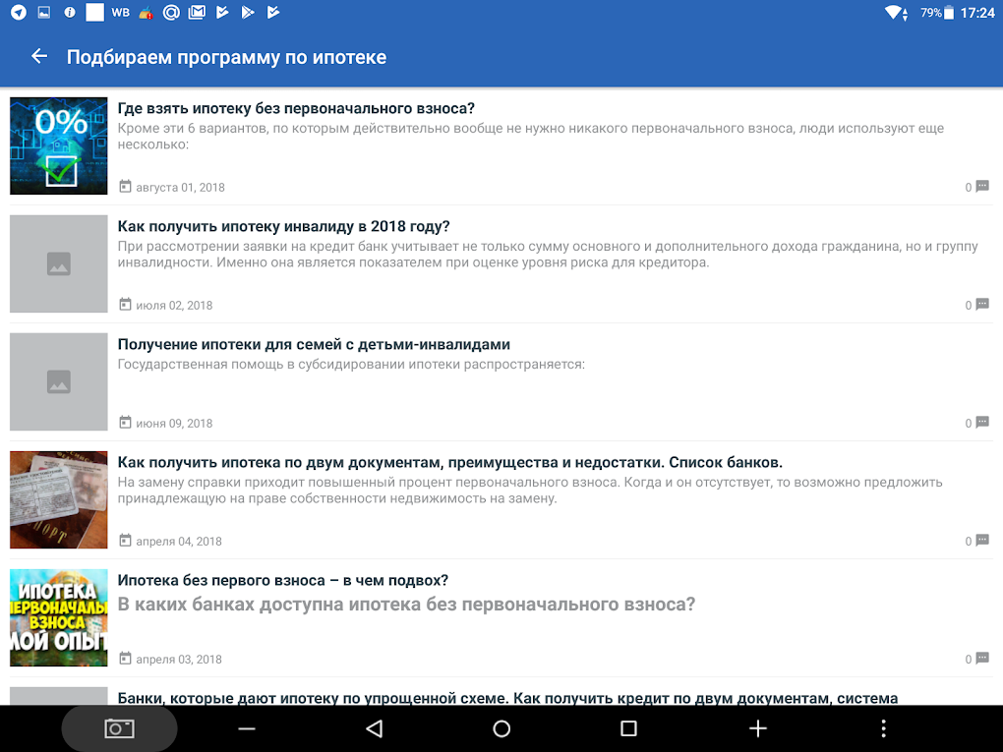Select the placeholder image for the инвалиду article
This screenshot has height=752, width=1003.
click(59, 263)
